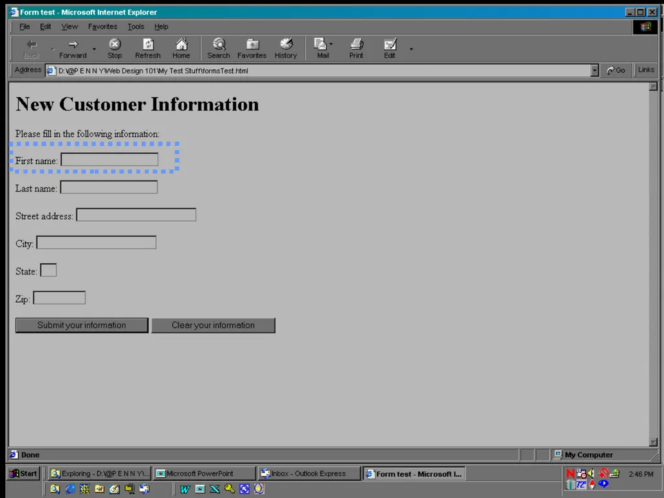Click the system clock showing 2:46 PM
664x498 pixels.
641,474
